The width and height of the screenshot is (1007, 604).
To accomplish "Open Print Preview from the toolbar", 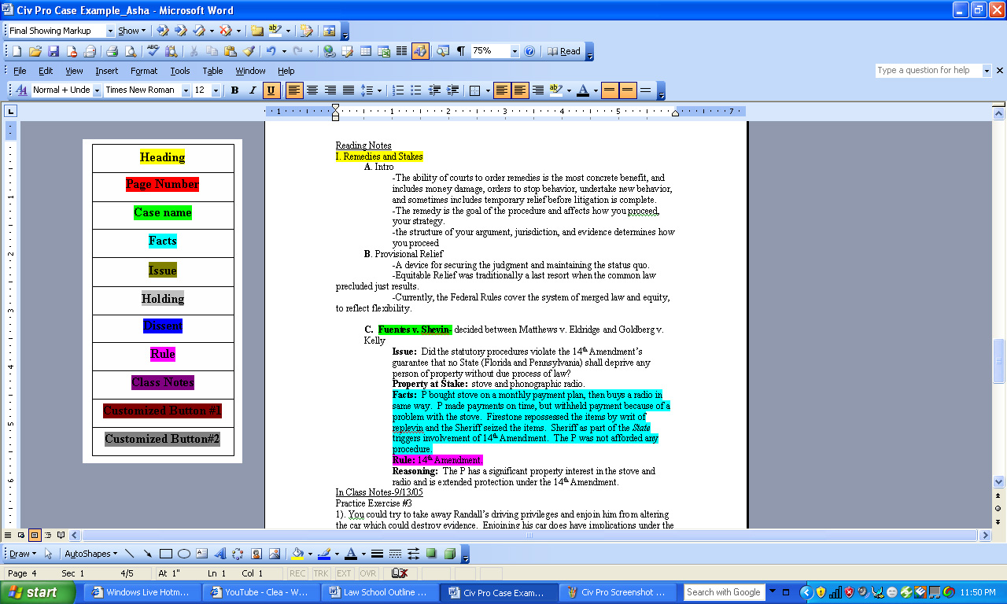I will click(129, 51).
